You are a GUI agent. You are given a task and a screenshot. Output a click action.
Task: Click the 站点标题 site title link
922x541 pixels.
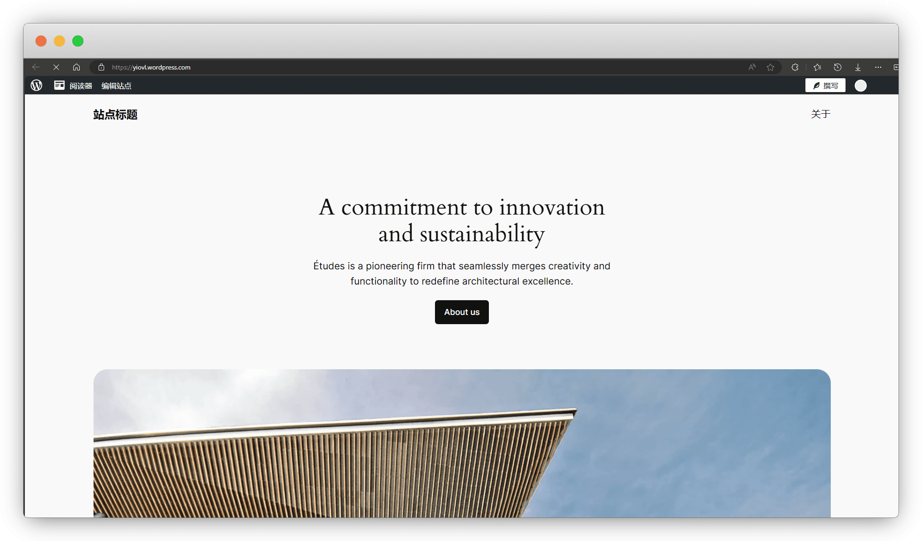tap(115, 115)
